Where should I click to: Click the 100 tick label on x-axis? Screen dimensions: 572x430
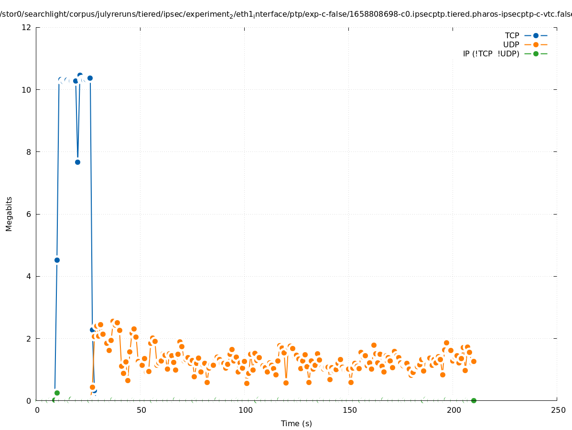[x=245, y=410]
